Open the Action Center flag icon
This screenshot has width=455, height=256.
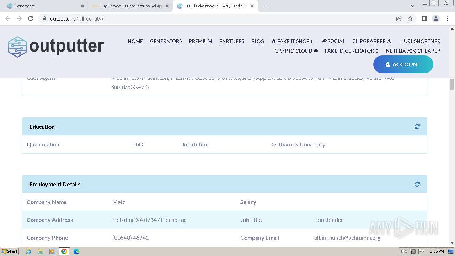point(421,251)
